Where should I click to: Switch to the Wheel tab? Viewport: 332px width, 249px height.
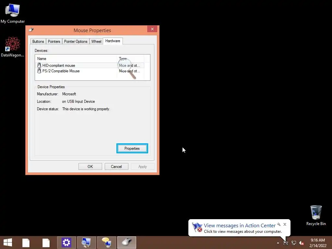coord(96,41)
